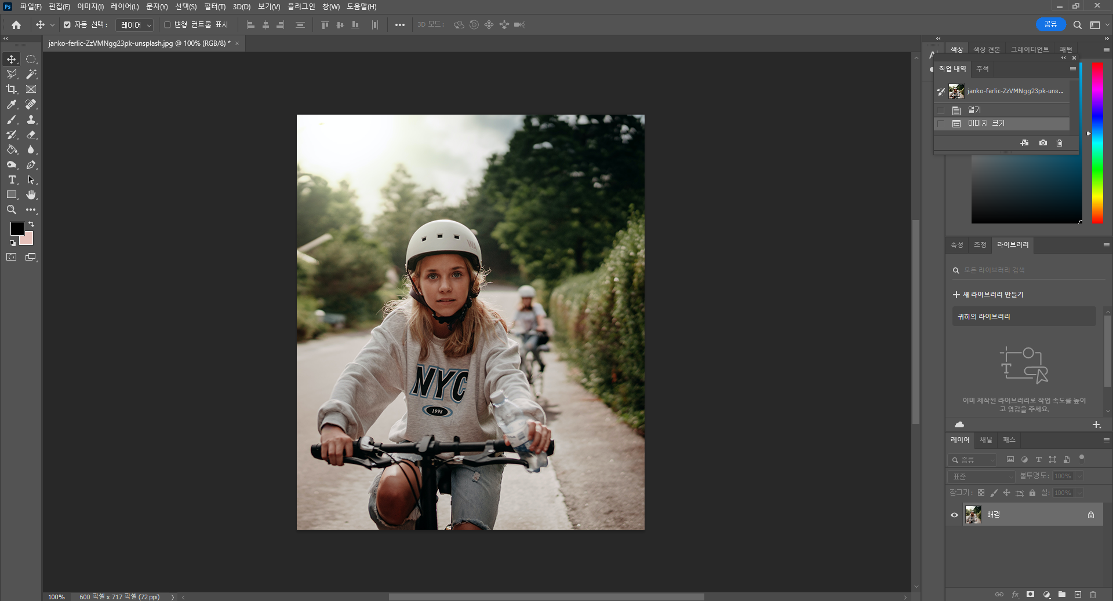The width and height of the screenshot is (1113, 601).
Task: Toggle 자동 선택 checkbox
Action: [67, 25]
